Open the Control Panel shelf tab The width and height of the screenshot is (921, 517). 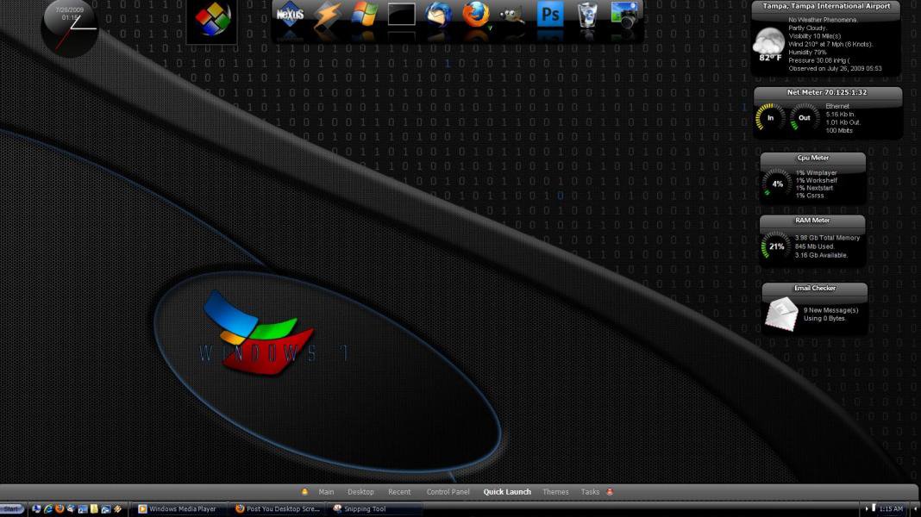448,492
